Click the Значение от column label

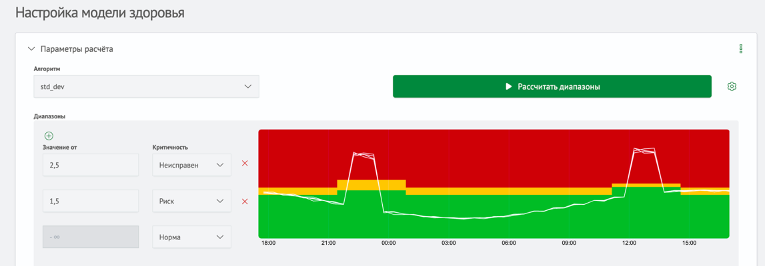point(60,147)
